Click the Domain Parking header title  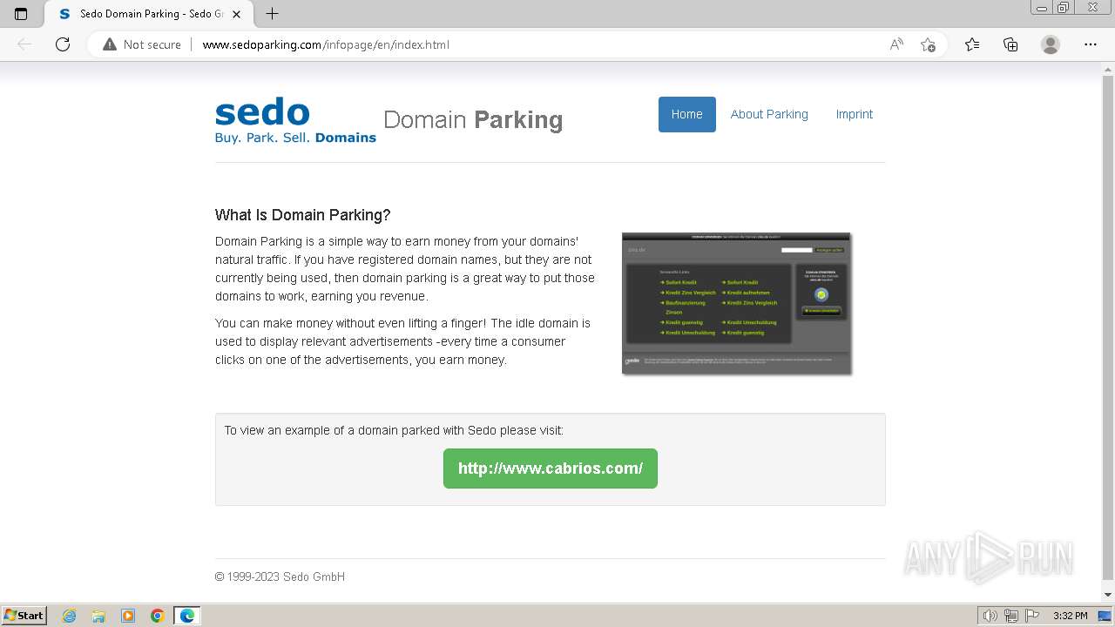(473, 120)
